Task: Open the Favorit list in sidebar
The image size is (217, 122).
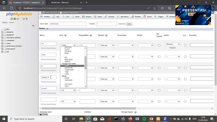Action: tap(12, 22)
